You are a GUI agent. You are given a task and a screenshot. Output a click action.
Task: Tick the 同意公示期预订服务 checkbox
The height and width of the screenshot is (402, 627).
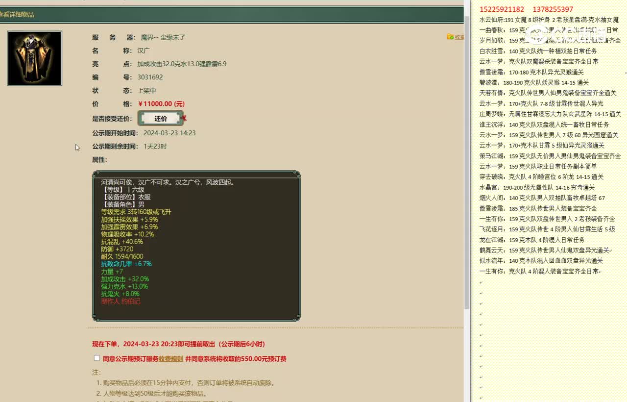[96, 358]
